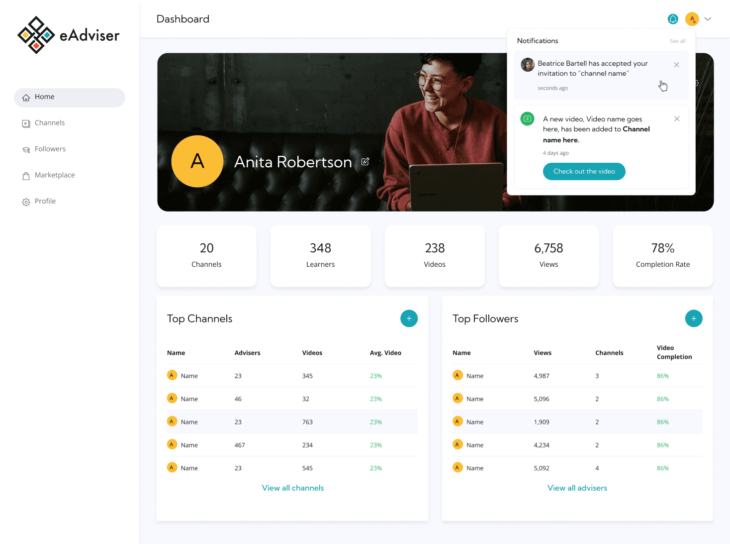Add a new channel with the plus button
Image resolution: width=730 pixels, height=544 pixels.
coord(409,318)
